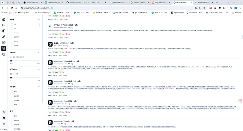Open MoonshotAI Kimi K2 0711 model title
The width and height of the screenshot is (243, 131).
click(67, 61)
